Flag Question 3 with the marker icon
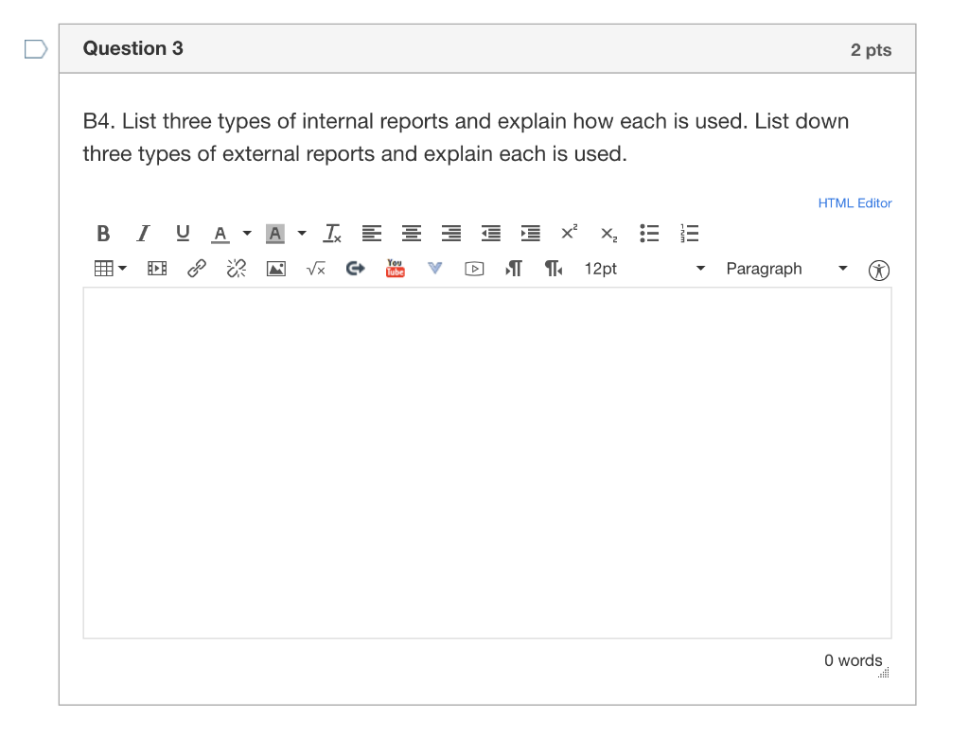Image resolution: width=969 pixels, height=737 pixels. [36, 49]
